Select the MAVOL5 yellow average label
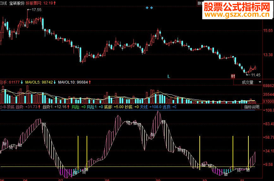Screen dimensions: 274x181 point(39,82)
